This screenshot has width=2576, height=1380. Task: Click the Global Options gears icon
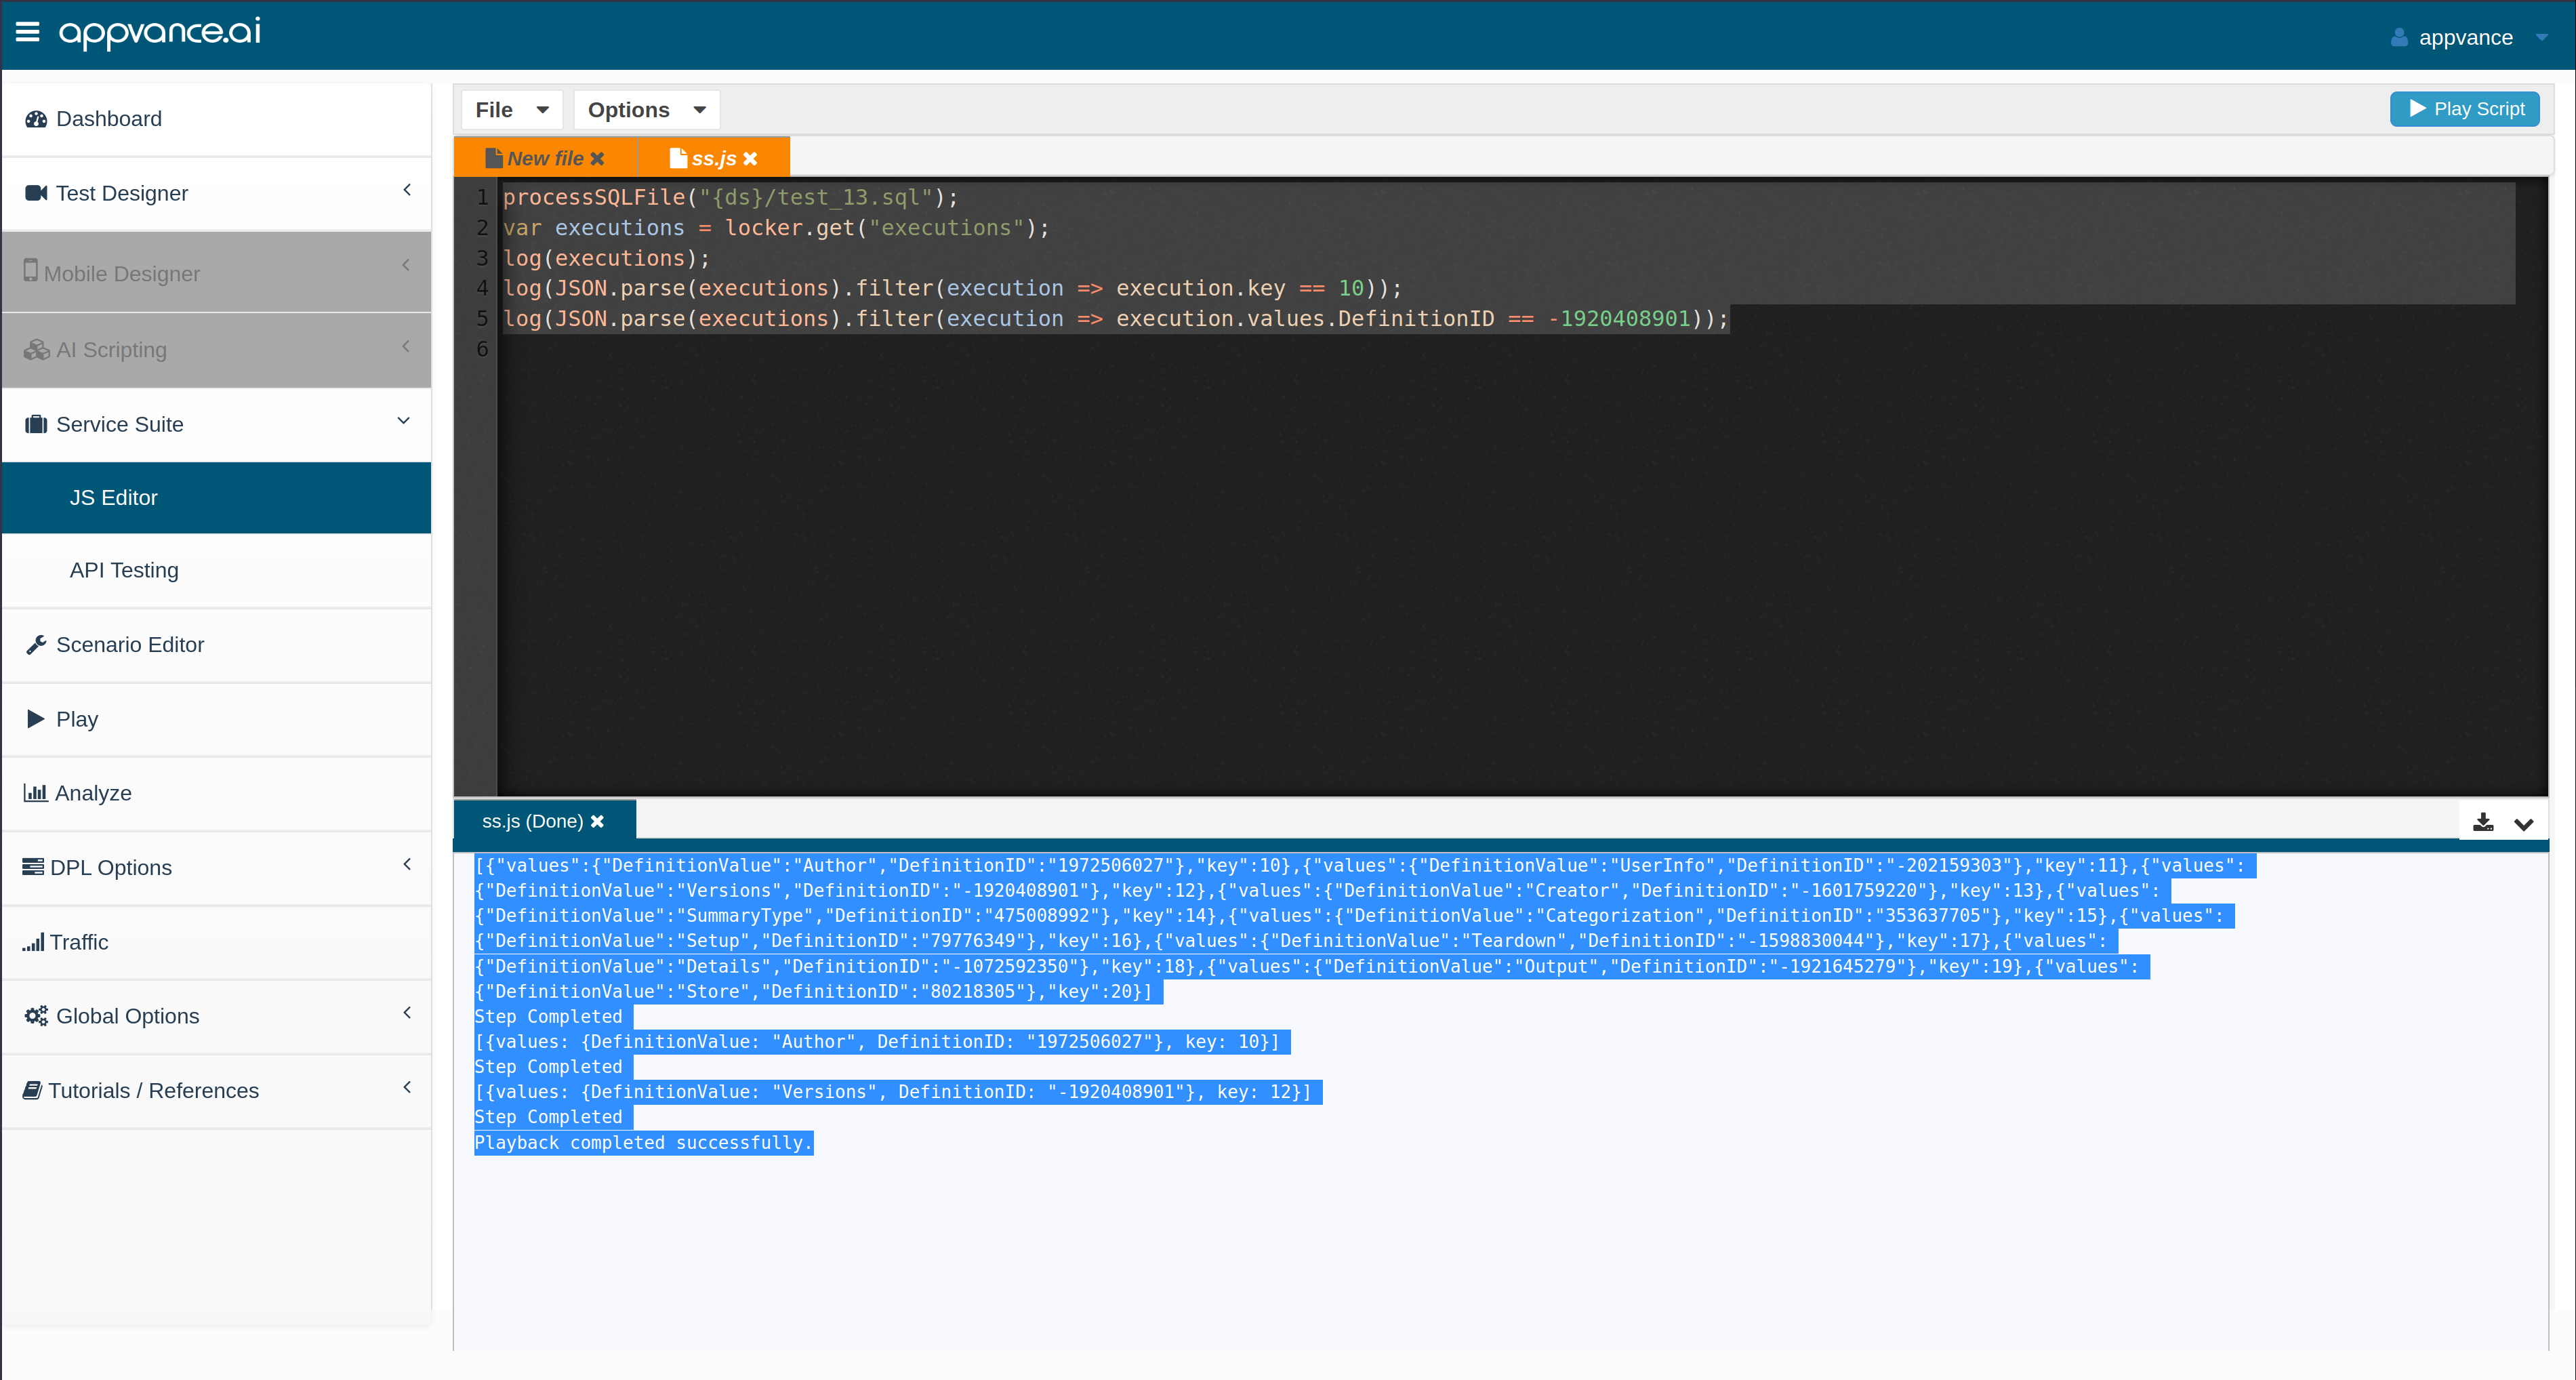point(36,1016)
